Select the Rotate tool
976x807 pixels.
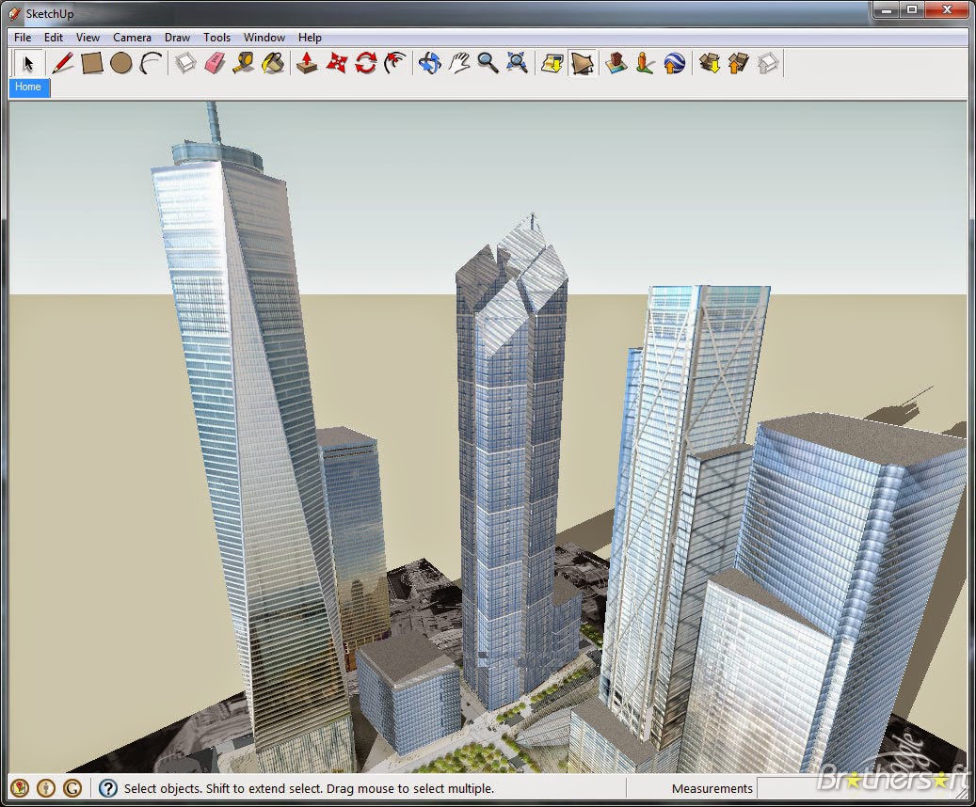(366, 63)
